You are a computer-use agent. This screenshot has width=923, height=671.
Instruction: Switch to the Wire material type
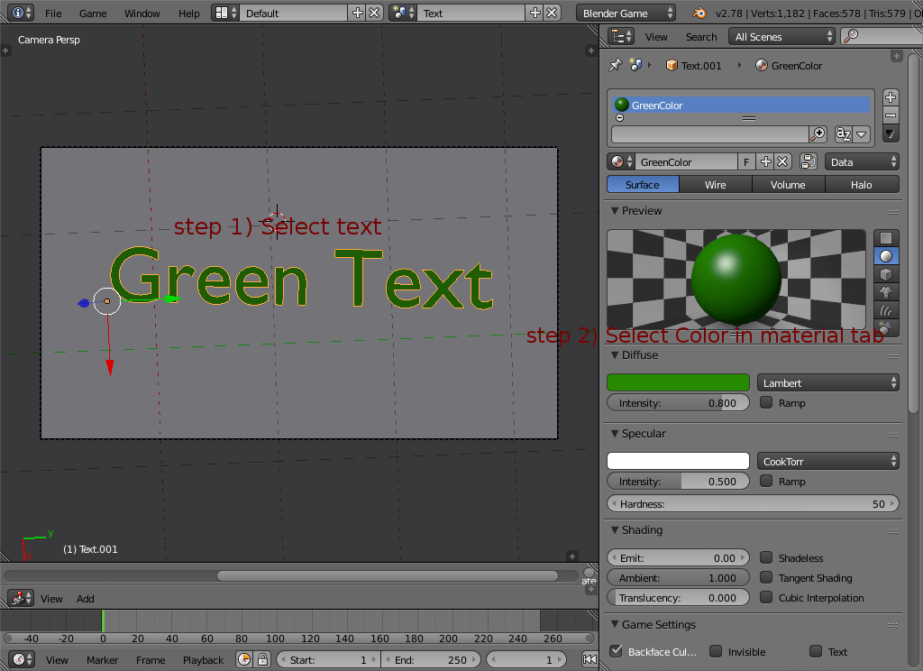pyautogui.click(x=715, y=184)
